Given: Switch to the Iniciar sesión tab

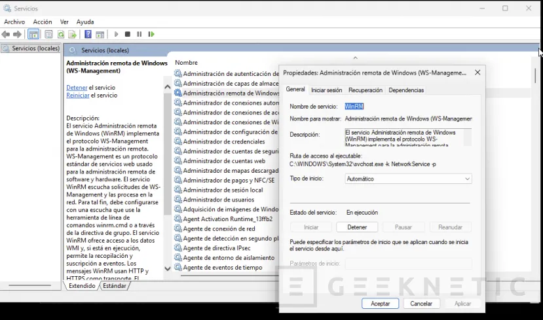Looking at the screenshot, I should (x=327, y=90).
